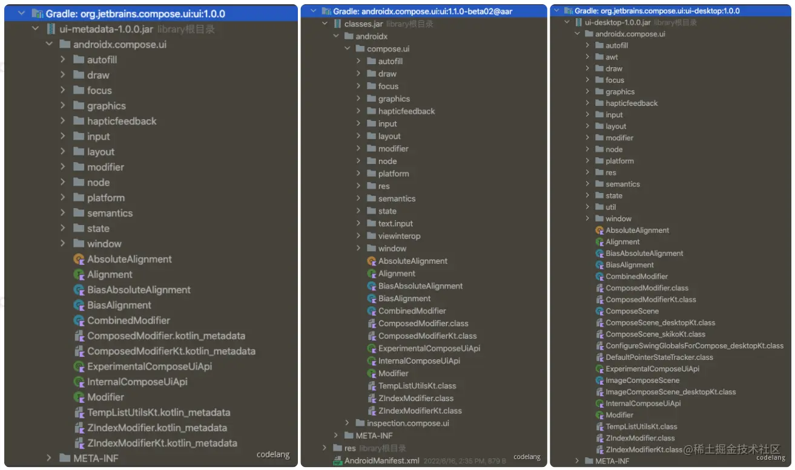
Task: Expand hapticfeedback folder in left panel
Action: [63, 121]
